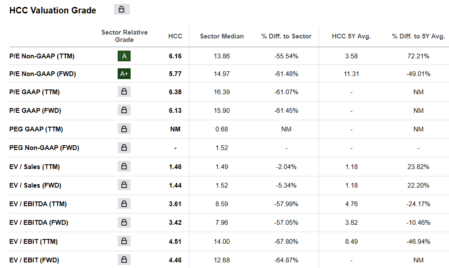Open the EV / EBIT (TTM) metric
The image size is (449, 268).
(33, 242)
